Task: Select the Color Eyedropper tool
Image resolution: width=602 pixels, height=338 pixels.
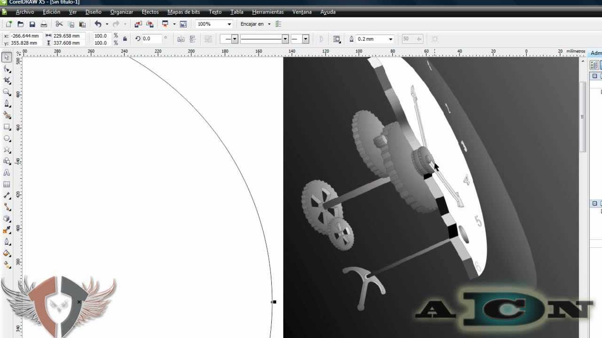Action: [x=7, y=230]
